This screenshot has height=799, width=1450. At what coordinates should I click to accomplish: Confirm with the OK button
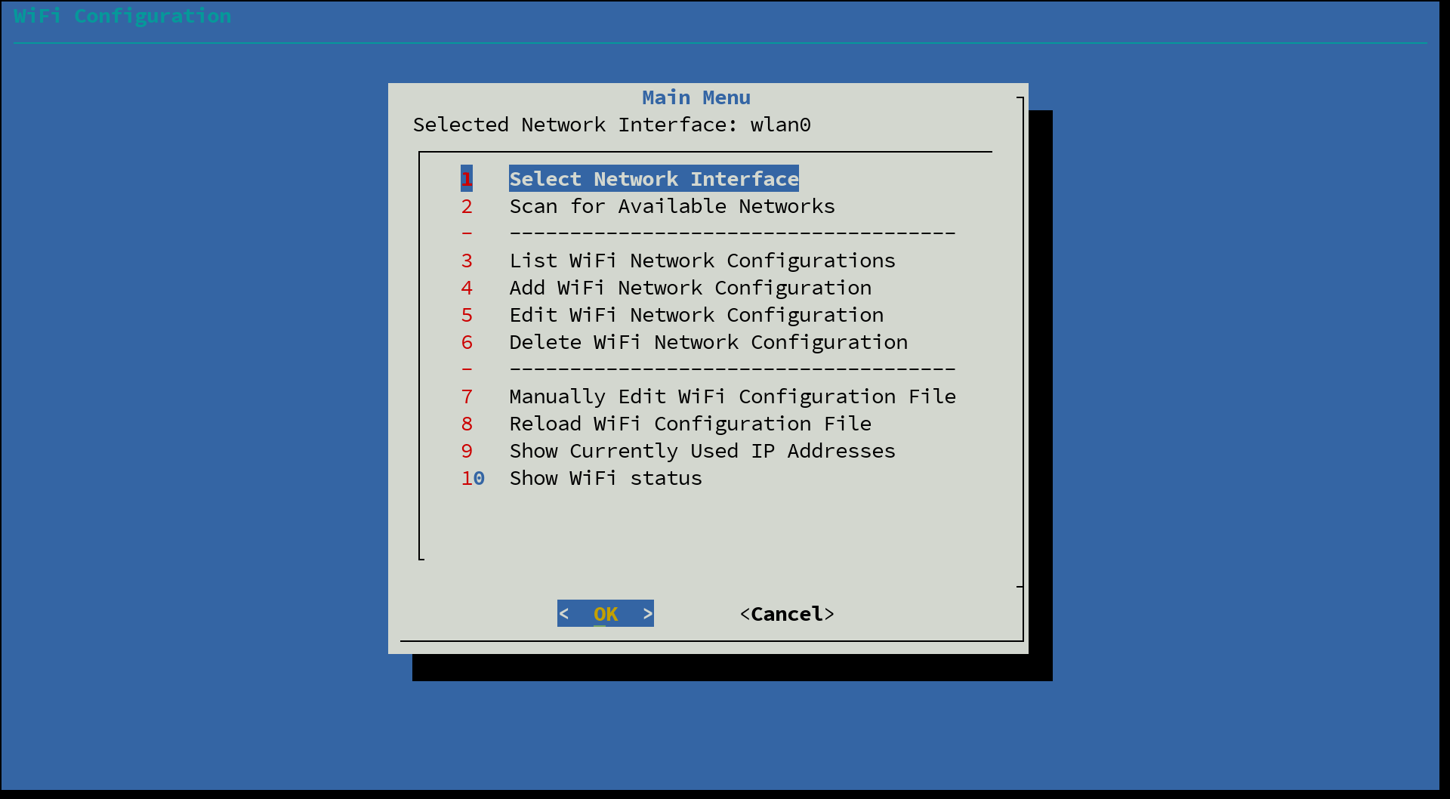tap(606, 613)
